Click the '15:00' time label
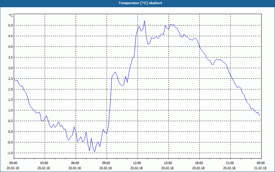The height and width of the screenshot is (172, 275). coord(168,163)
